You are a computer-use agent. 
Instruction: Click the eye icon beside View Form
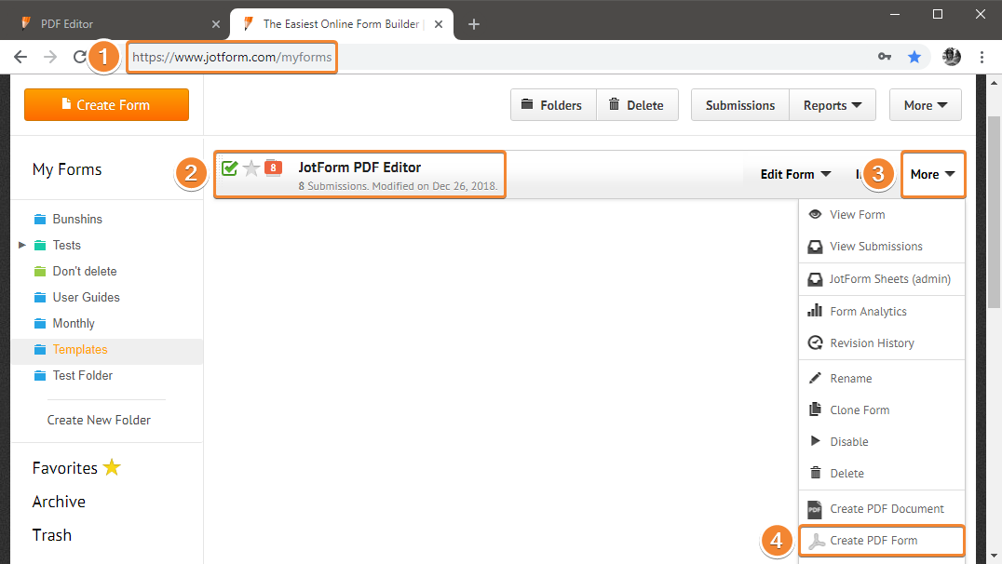click(x=815, y=215)
